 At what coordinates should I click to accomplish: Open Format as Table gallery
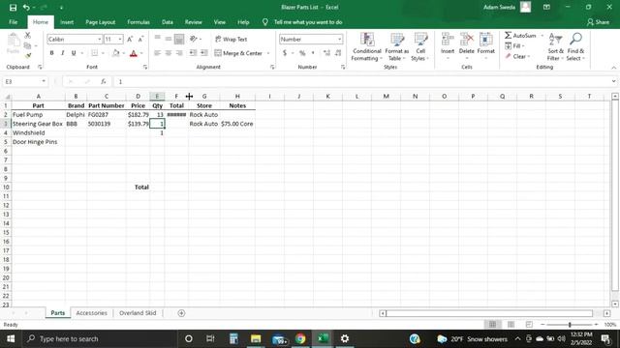pyautogui.click(x=396, y=46)
